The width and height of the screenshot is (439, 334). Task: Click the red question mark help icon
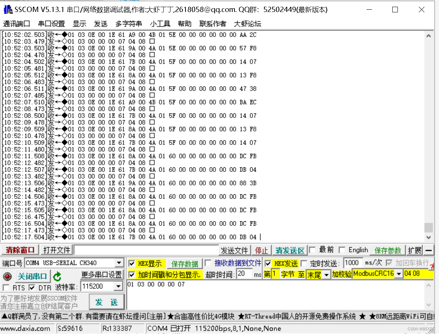coord(432,267)
